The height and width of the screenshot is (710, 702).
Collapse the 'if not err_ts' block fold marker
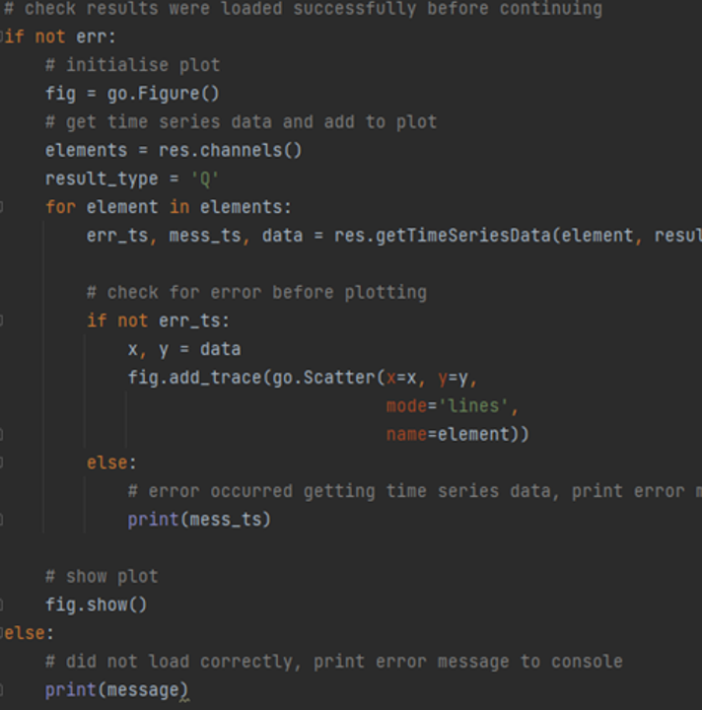[3, 320]
